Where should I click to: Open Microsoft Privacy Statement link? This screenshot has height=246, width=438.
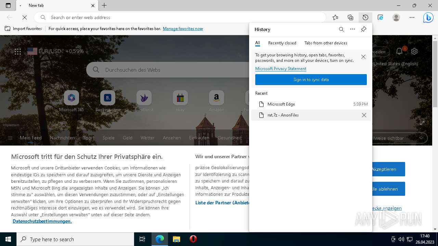coord(281,69)
